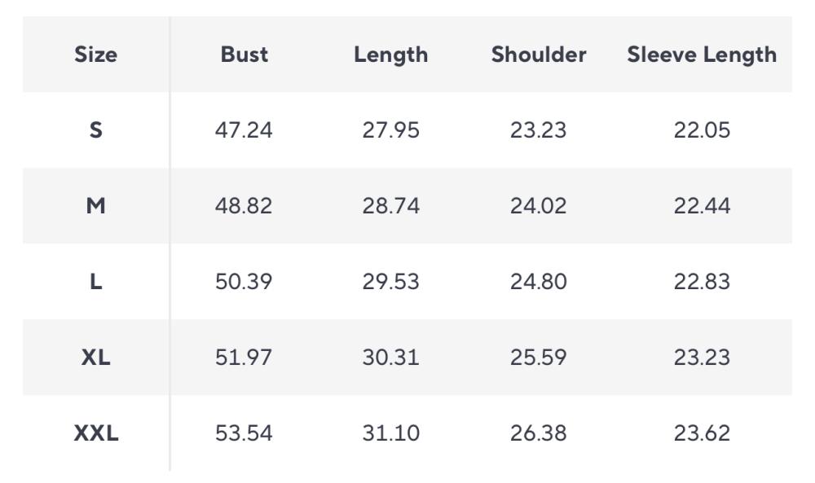Click the shoulder value 24.80

pos(539,282)
